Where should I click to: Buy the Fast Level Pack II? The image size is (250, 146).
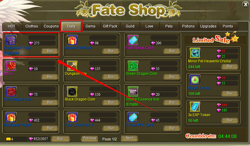pyautogui.click(x=111, y=128)
